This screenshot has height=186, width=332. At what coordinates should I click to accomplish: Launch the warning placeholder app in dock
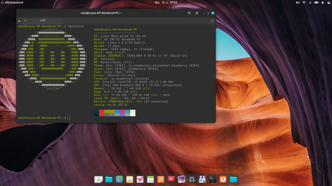98,179
